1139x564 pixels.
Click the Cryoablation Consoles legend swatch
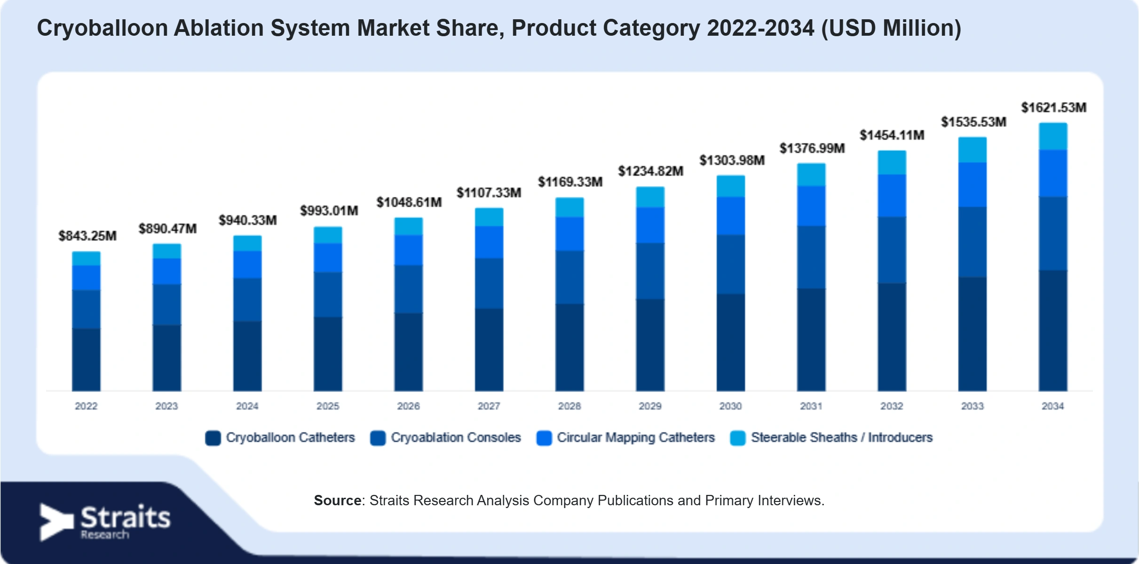378,438
